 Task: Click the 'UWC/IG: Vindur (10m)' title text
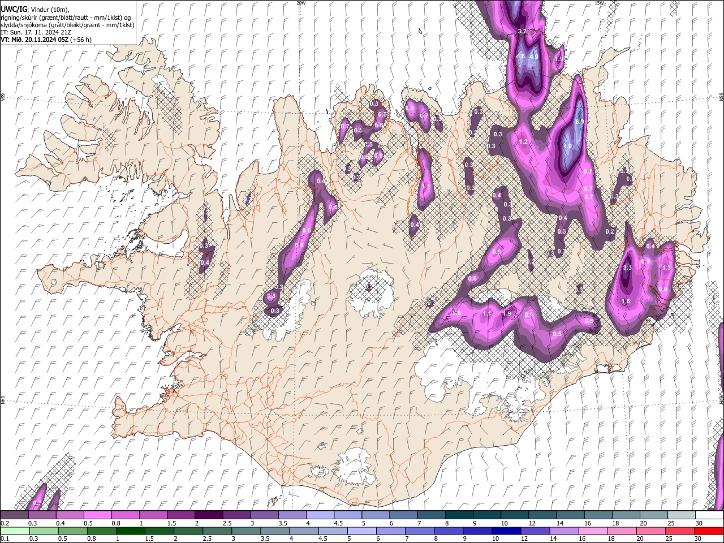(35, 10)
